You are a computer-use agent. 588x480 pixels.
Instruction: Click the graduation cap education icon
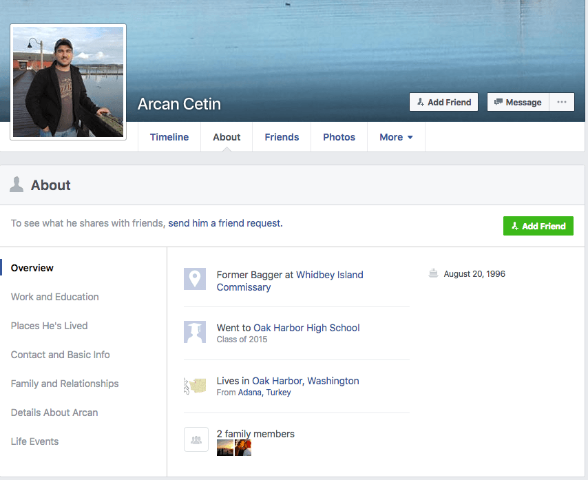[195, 332]
